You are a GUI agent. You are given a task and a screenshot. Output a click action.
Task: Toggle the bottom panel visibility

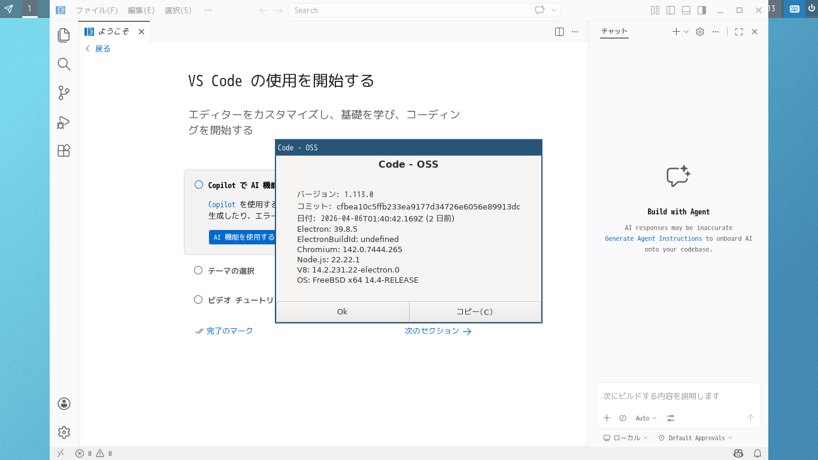686,10
